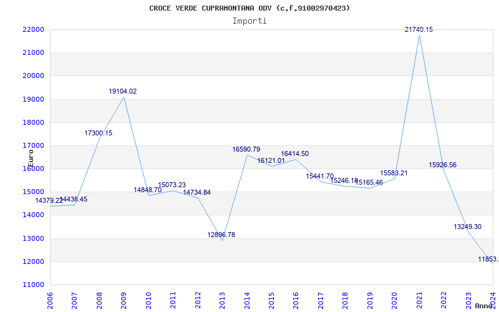Select the data label 17300.15
Screen dimensions: 499x312
coord(99,134)
